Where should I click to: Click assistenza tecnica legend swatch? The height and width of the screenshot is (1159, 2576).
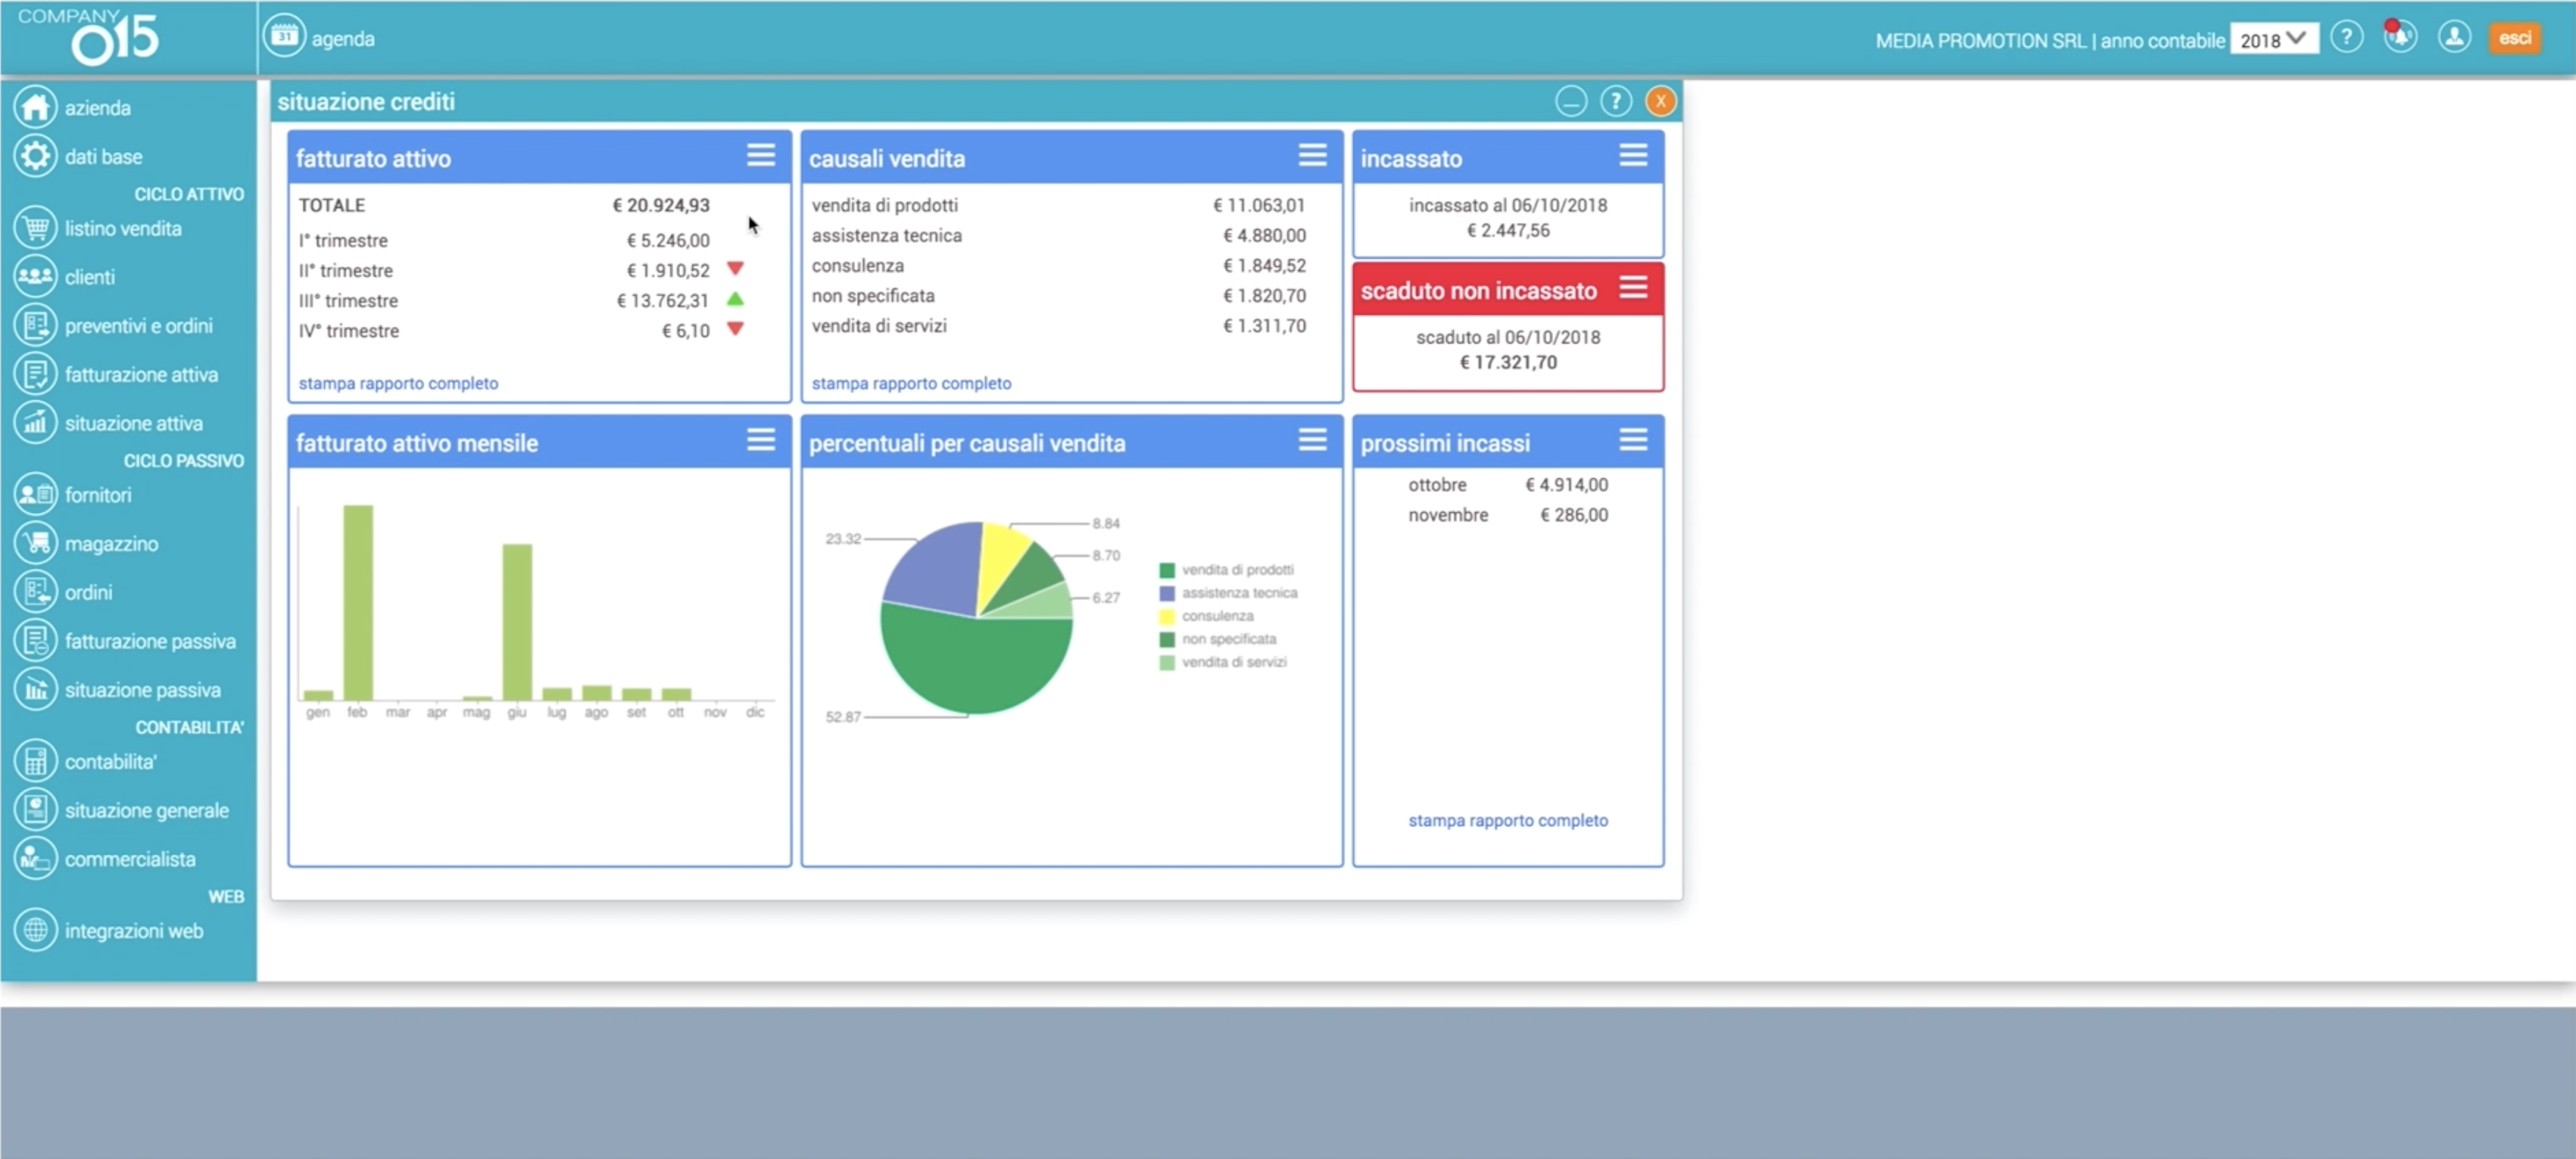coord(1166,592)
